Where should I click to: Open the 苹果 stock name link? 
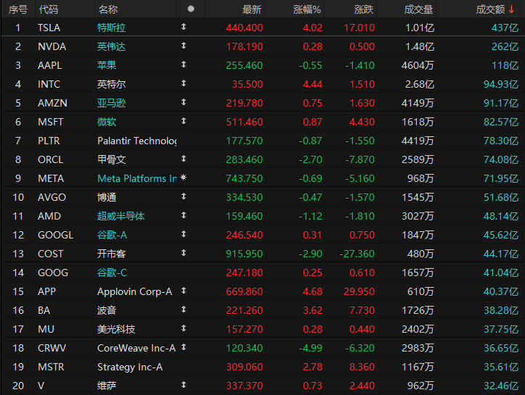tap(107, 65)
